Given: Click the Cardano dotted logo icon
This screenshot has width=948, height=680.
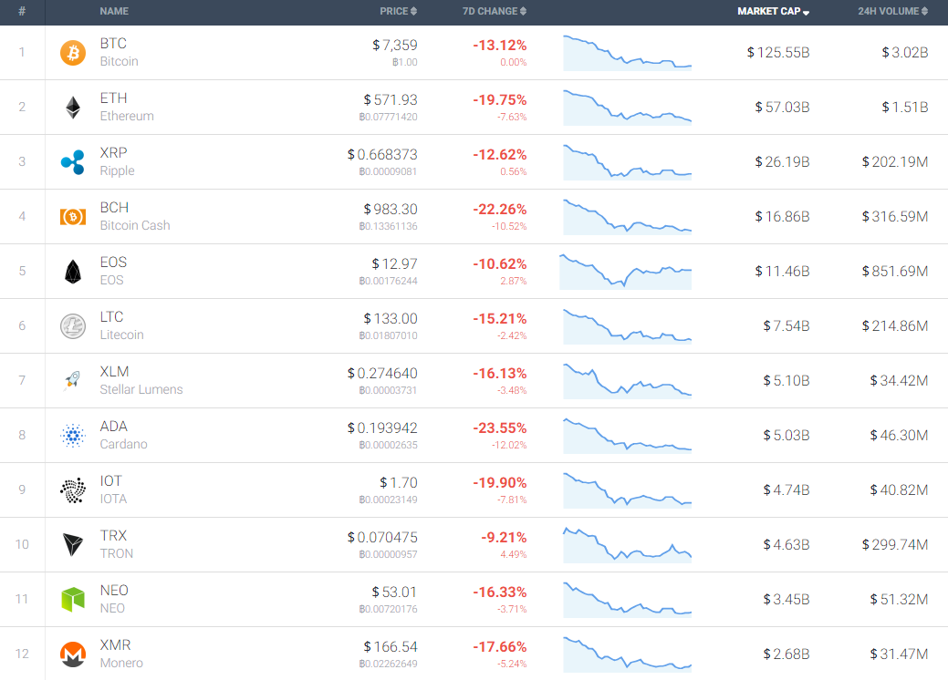Looking at the screenshot, I should [73, 436].
